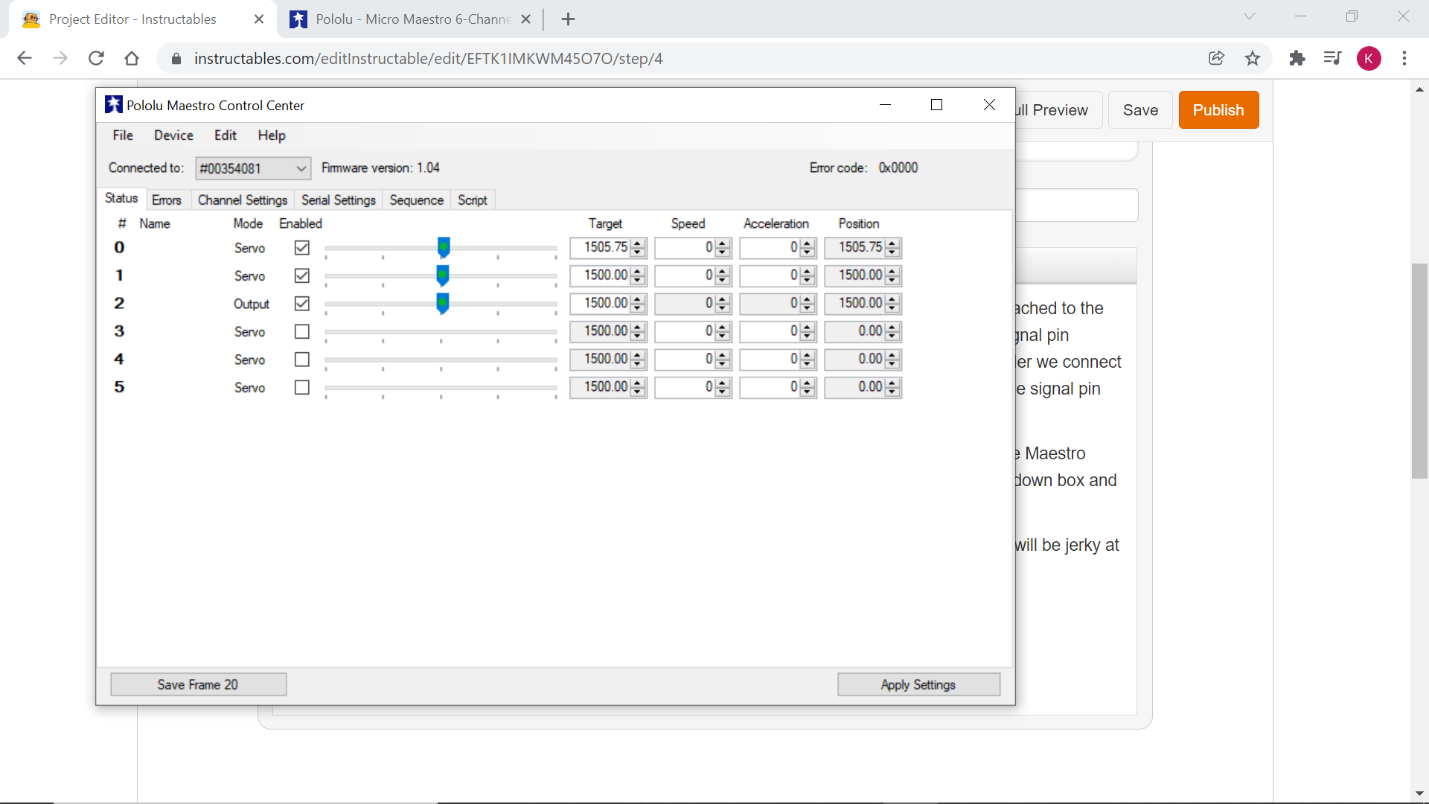This screenshot has width=1429, height=804.
Task: Click the Speed input field for channel 5
Action: [688, 387]
